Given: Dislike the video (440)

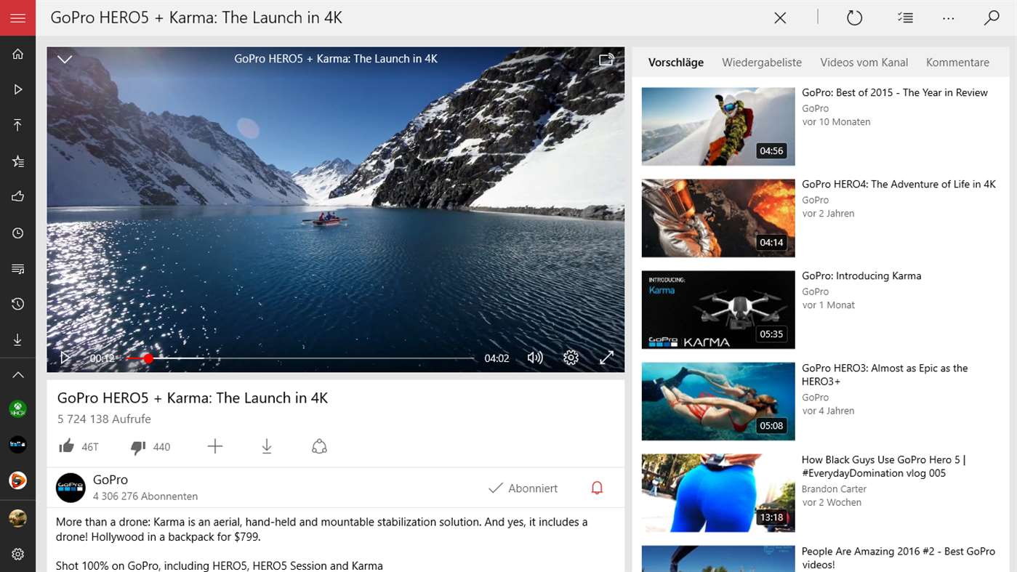Looking at the screenshot, I should (150, 446).
